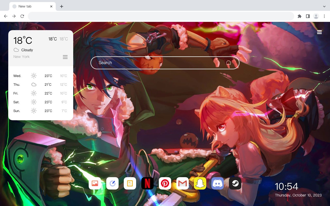The height and width of the screenshot is (206, 330).
Task: Open the Steam shortcut
Action: point(235,183)
